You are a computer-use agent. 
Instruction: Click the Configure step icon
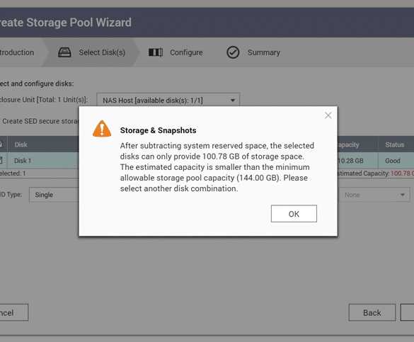tap(156, 52)
